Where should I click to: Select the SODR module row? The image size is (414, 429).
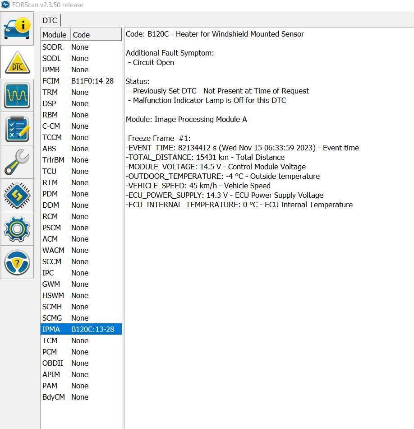pos(81,47)
